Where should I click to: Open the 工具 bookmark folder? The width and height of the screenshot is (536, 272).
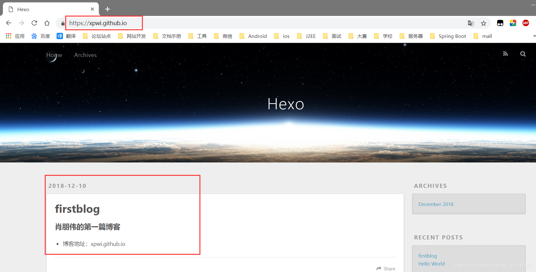pos(197,36)
